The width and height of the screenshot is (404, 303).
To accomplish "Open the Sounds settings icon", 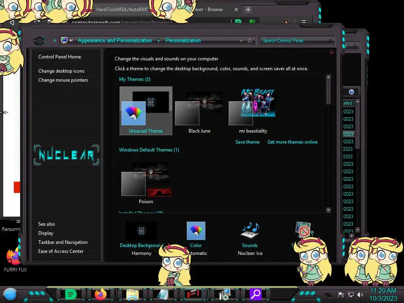I will 250,230.
